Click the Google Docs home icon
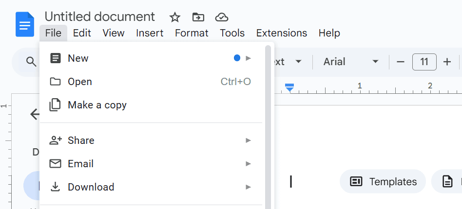This screenshot has width=462, height=209. point(25,24)
